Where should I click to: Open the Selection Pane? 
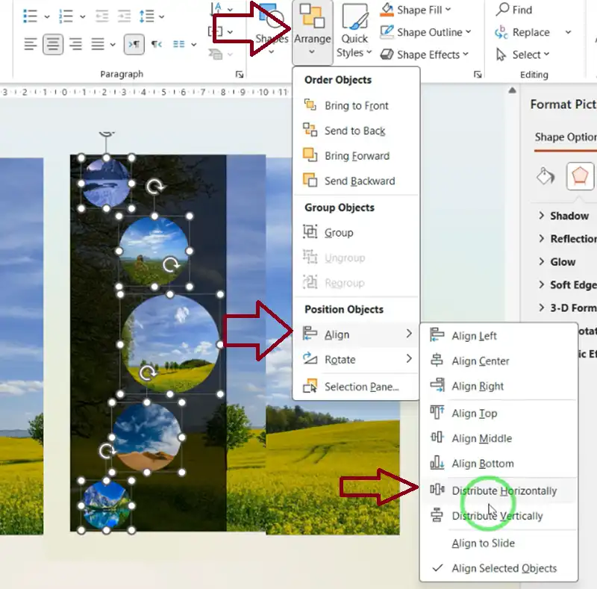(x=361, y=387)
